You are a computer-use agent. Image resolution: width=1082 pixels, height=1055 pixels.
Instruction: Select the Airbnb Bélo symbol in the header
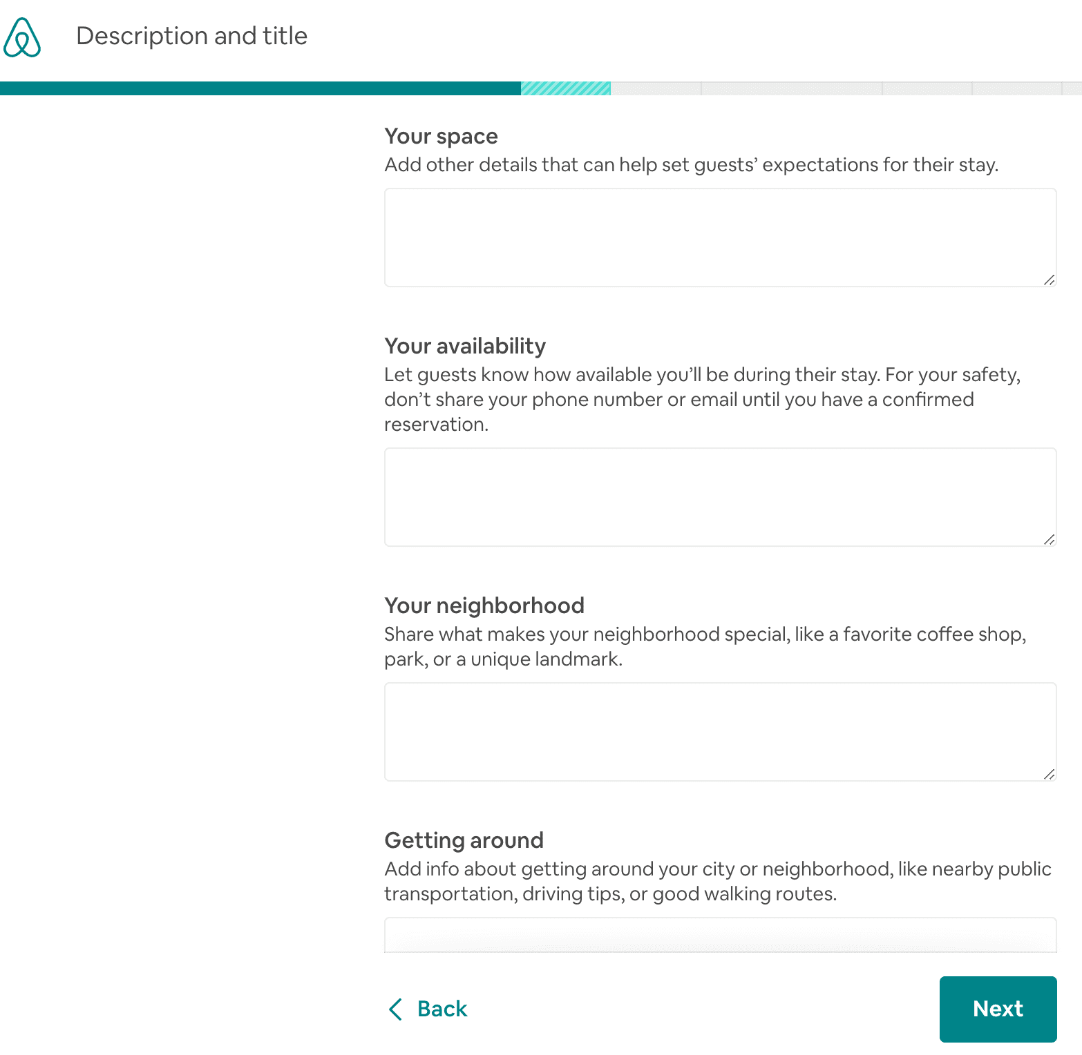point(21,38)
